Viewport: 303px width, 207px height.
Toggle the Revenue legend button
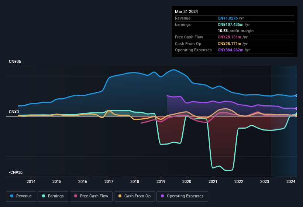tap(21, 196)
